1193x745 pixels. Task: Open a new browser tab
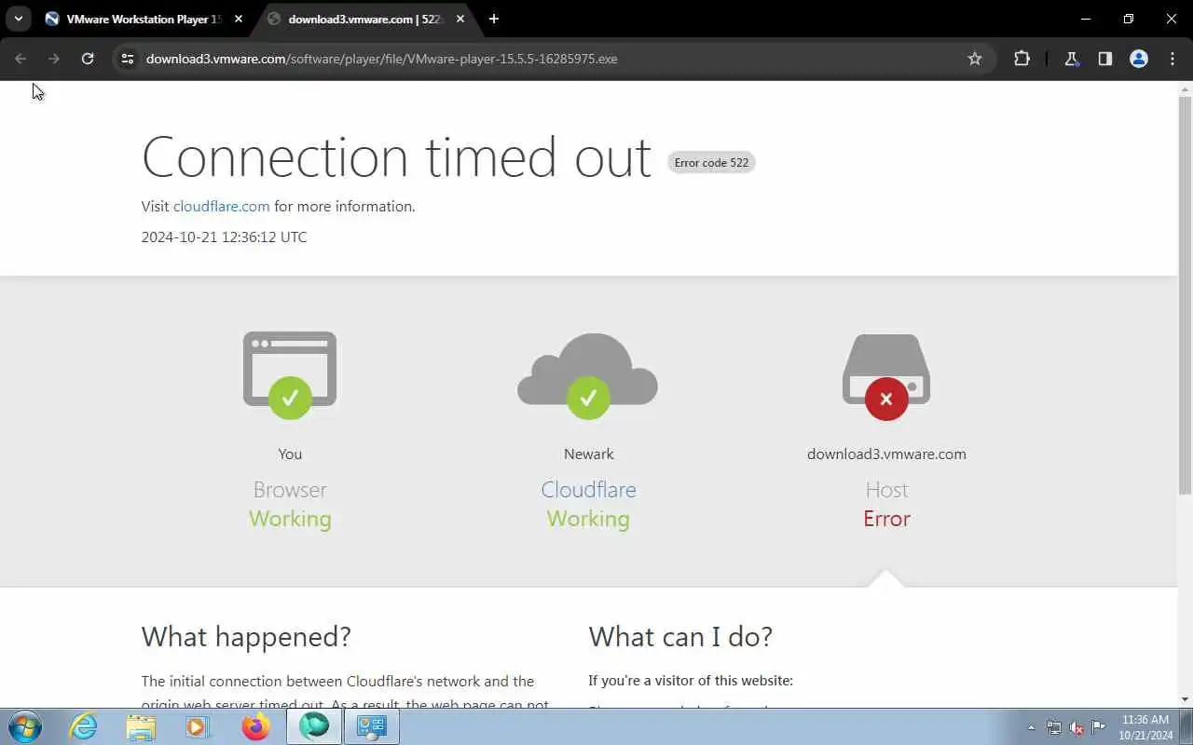coord(494,19)
